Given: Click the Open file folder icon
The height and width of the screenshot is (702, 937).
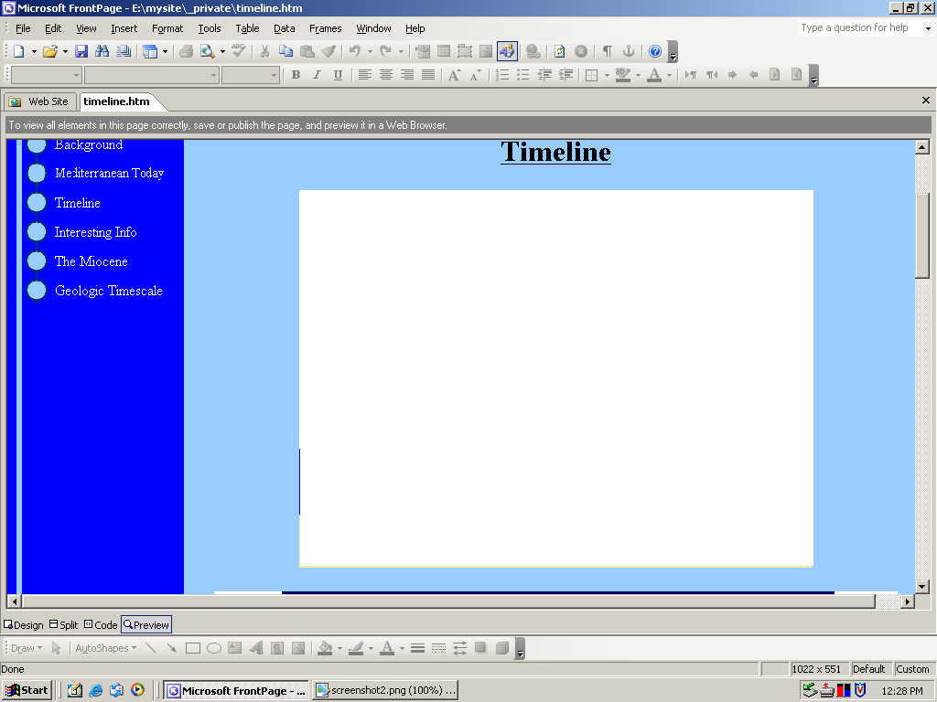Looking at the screenshot, I should coord(50,51).
